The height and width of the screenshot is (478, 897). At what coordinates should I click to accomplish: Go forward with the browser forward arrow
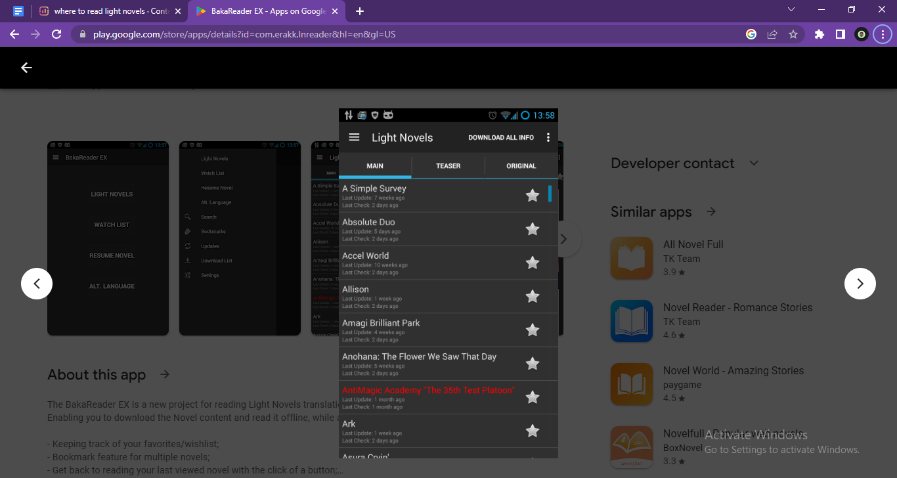35,34
